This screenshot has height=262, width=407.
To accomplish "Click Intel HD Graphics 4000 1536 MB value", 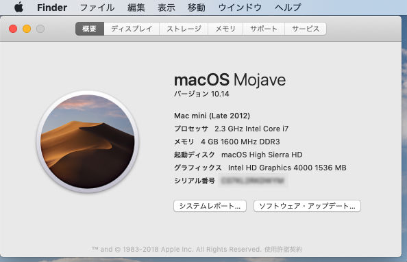I will click(x=287, y=168).
